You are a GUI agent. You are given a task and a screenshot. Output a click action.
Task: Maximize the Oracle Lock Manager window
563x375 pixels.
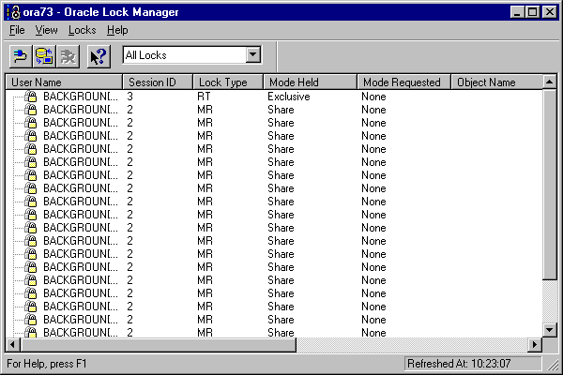coord(532,12)
